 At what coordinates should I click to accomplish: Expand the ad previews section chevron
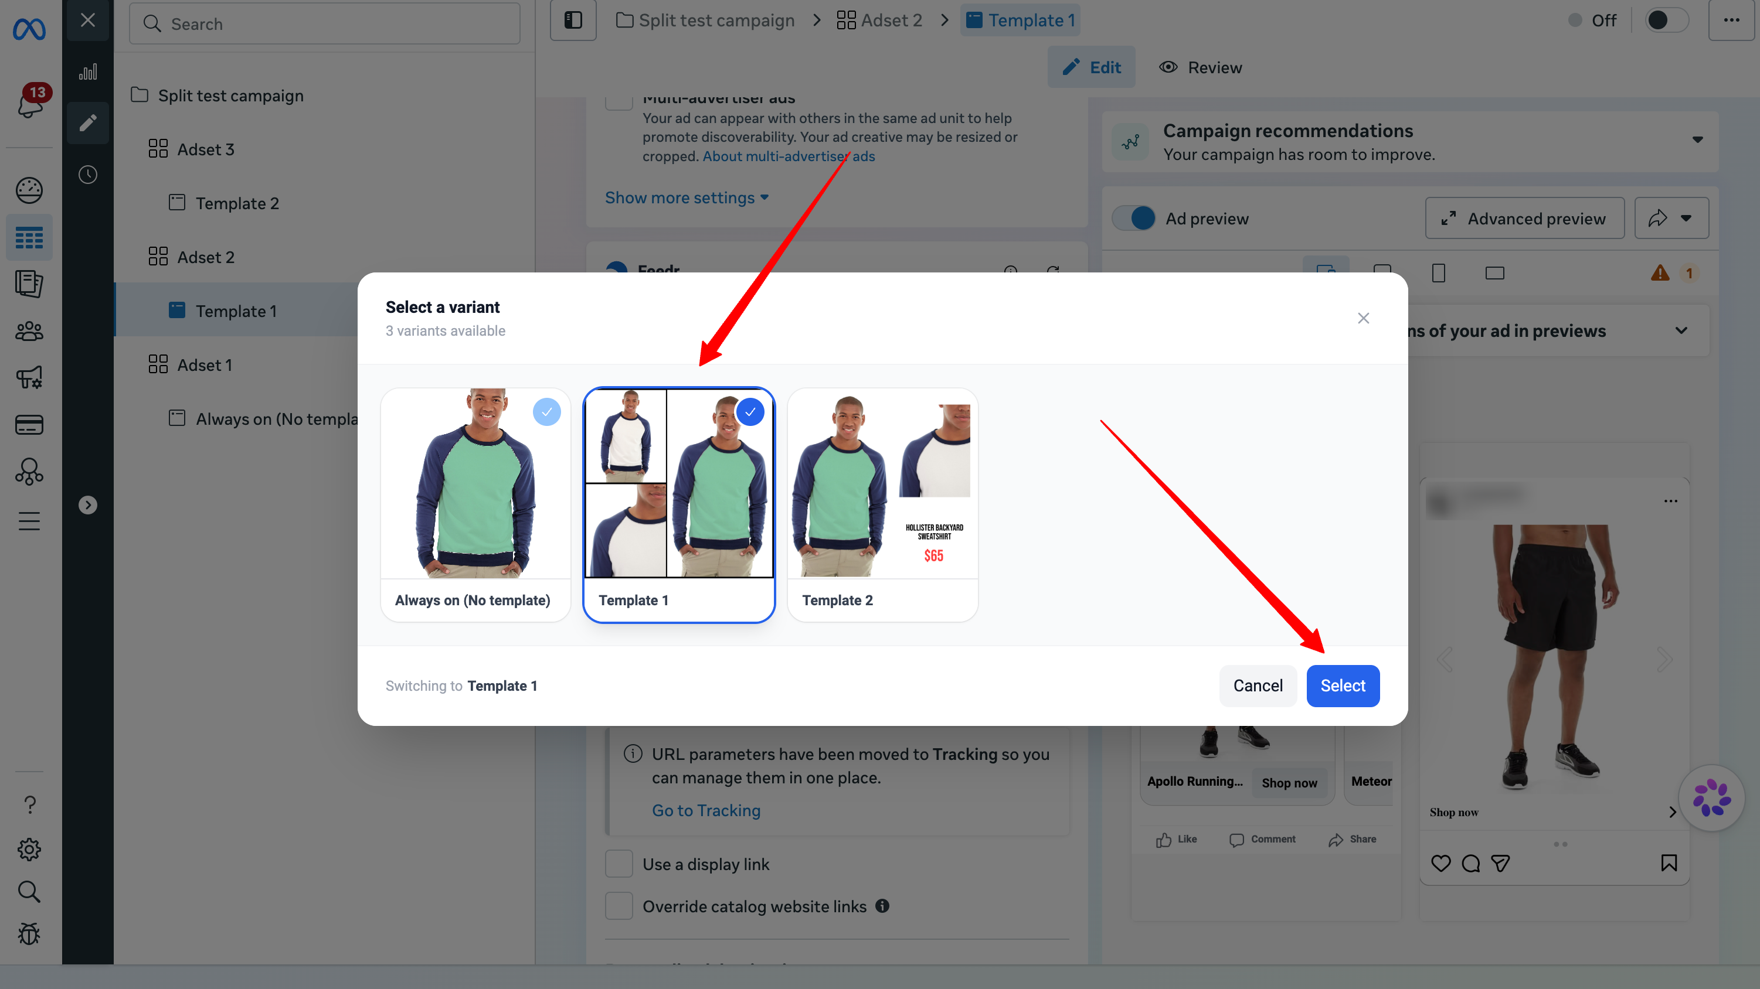1681,330
